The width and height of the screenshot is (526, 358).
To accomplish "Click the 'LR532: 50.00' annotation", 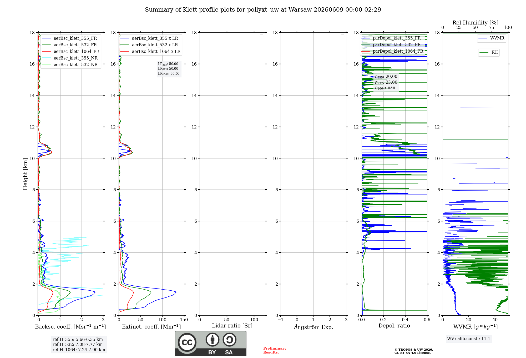I will click(x=168, y=69).
